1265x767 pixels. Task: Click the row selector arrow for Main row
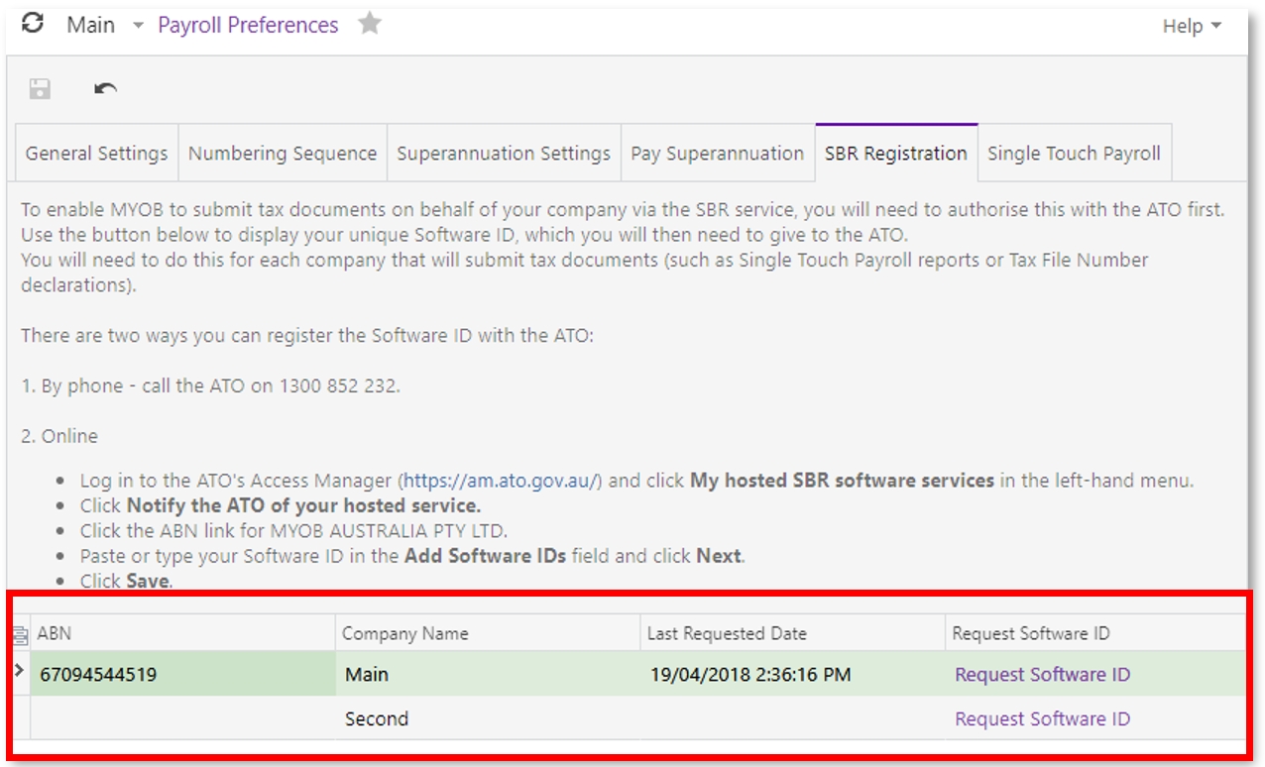[x=19, y=672]
